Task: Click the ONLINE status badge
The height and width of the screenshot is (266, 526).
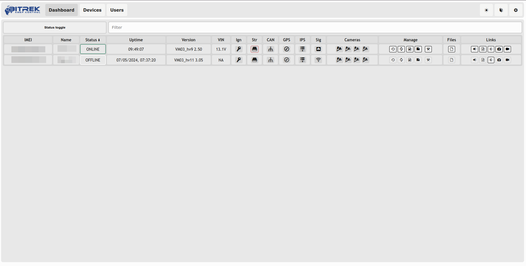Action: pyautogui.click(x=93, y=49)
